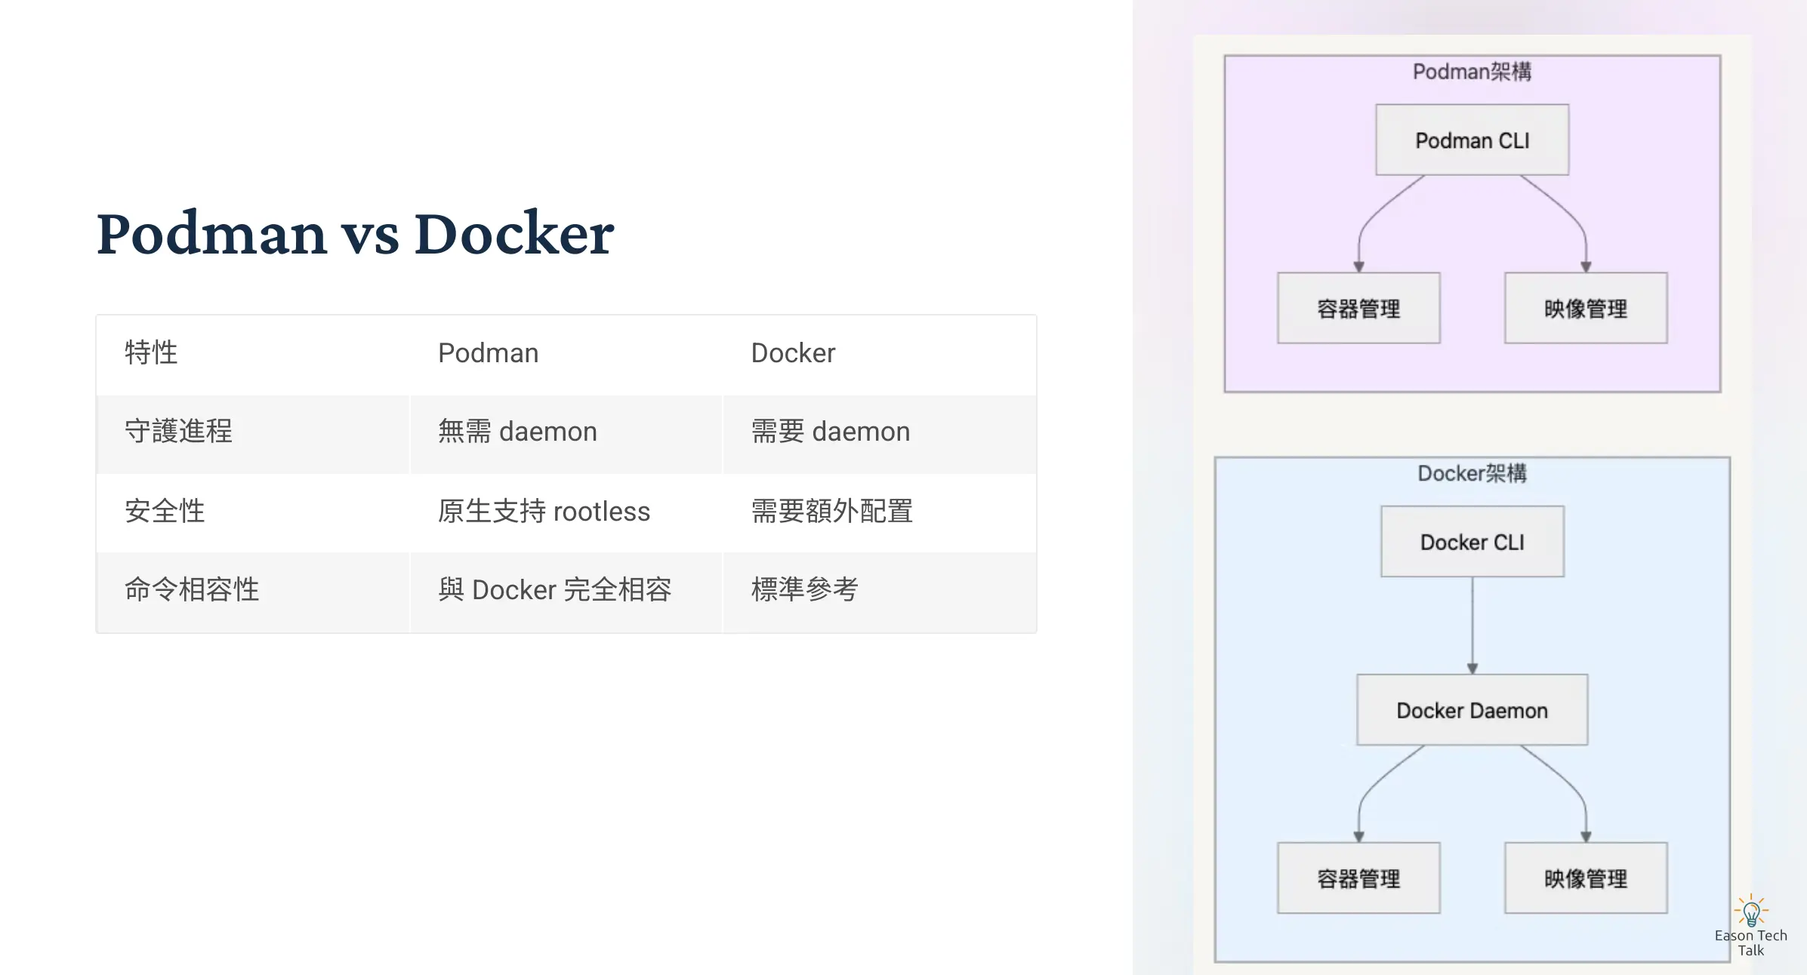Click the Docker column header

tap(792, 352)
